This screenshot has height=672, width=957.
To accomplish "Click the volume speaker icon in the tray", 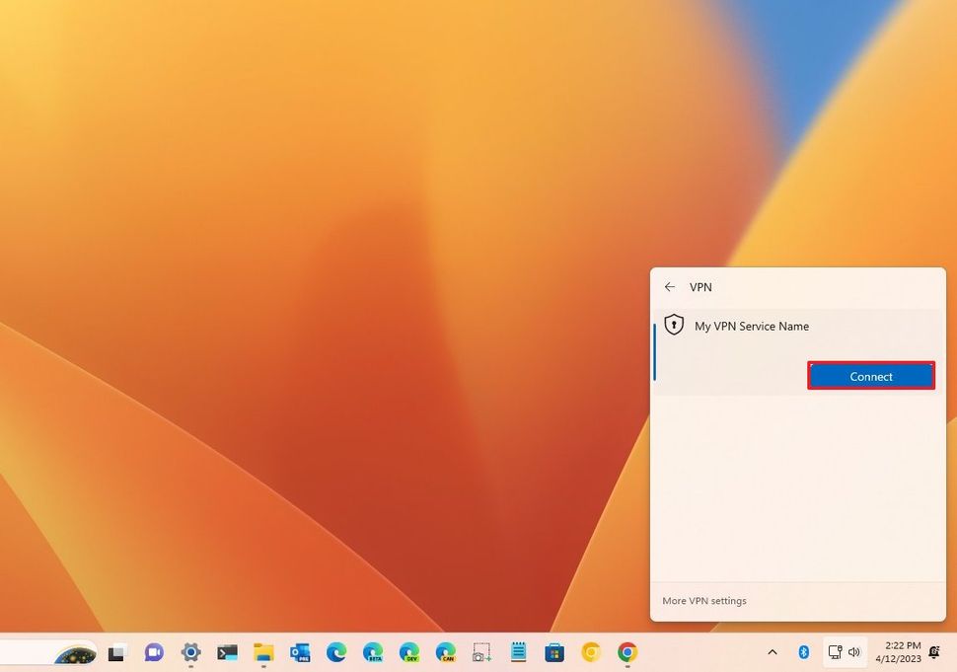I will tap(854, 652).
